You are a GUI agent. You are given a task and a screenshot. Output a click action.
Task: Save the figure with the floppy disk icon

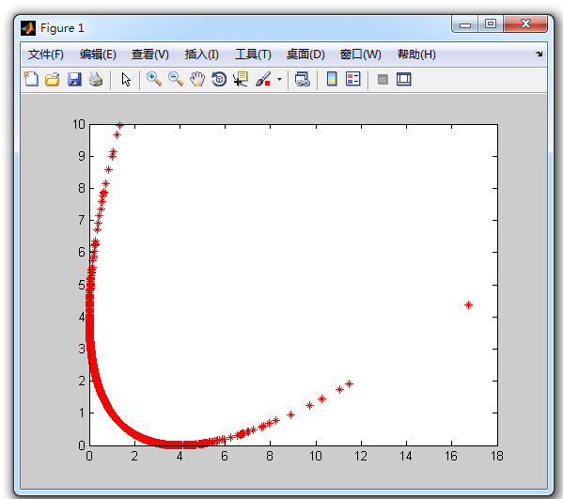[74, 79]
